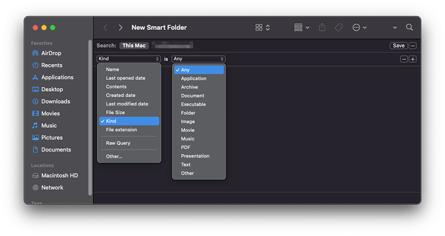Go back with the left chevron
Viewport: 445px width, 236px height.
pos(105,27)
